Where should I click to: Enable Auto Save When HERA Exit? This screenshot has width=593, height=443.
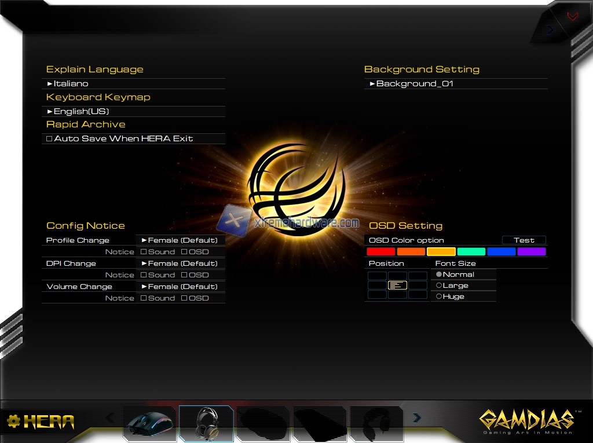(x=49, y=139)
